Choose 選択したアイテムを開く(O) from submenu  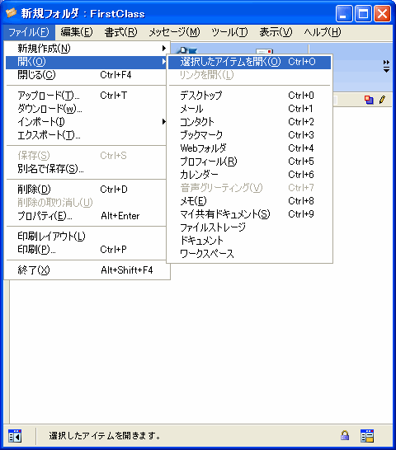(249, 62)
